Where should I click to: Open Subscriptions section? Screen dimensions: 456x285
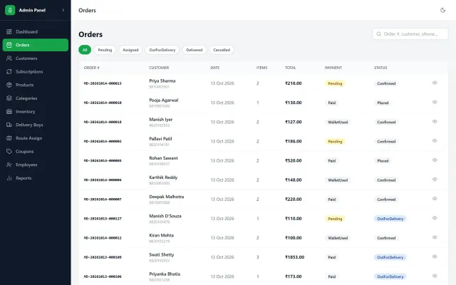[x=36, y=71]
